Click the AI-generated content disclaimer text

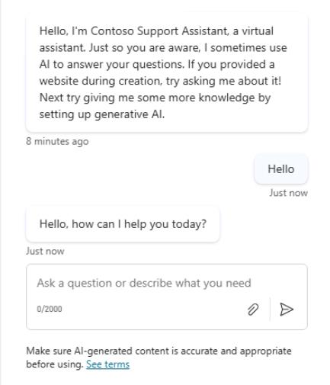click(x=159, y=358)
